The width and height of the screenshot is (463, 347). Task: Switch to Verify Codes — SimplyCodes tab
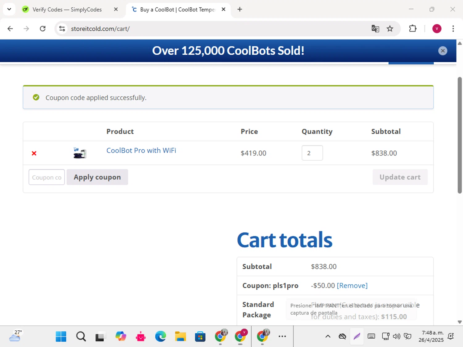pos(67,10)
